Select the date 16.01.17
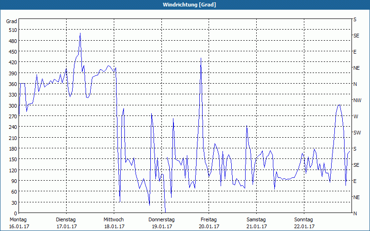This screenshot has height=231, width=370. [x=19, y=226]
